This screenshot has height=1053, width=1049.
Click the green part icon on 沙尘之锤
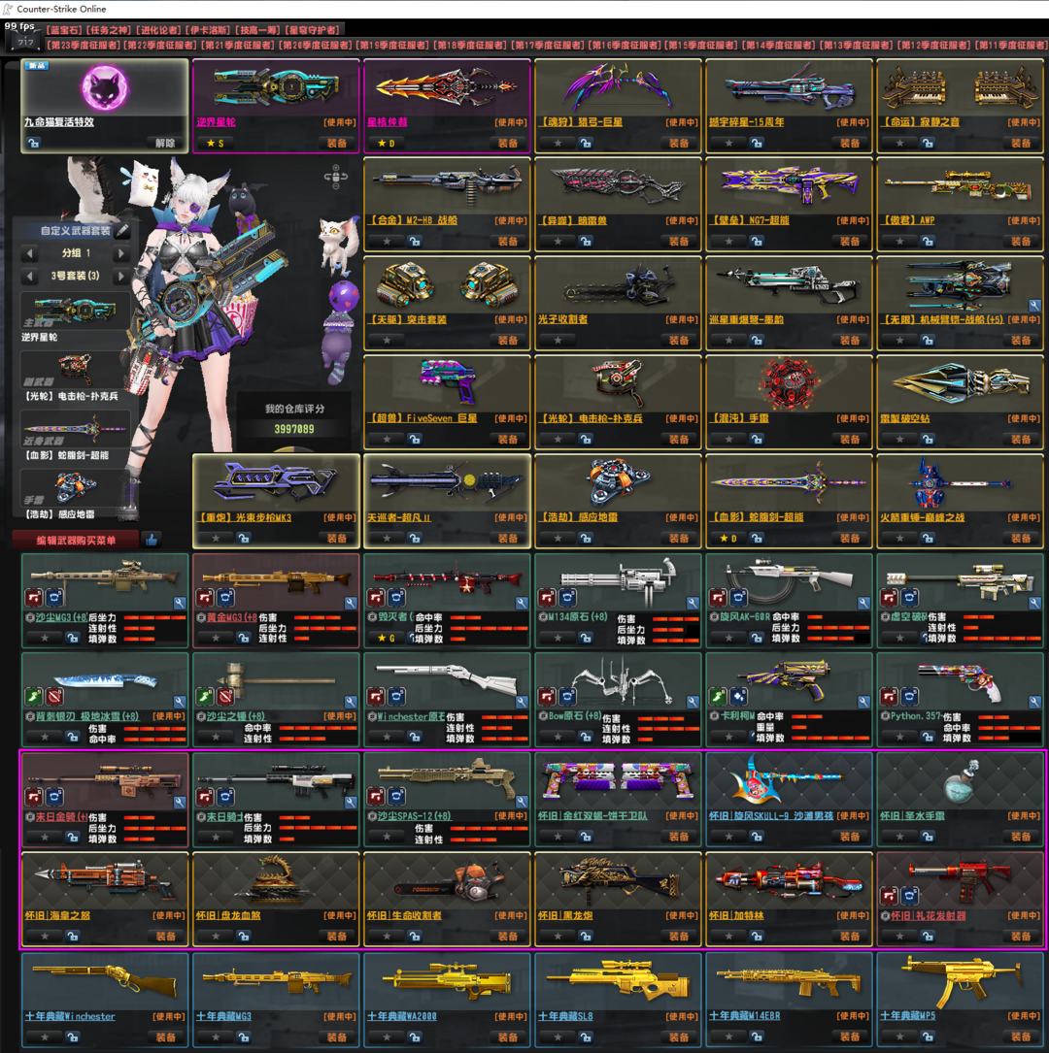205,697
